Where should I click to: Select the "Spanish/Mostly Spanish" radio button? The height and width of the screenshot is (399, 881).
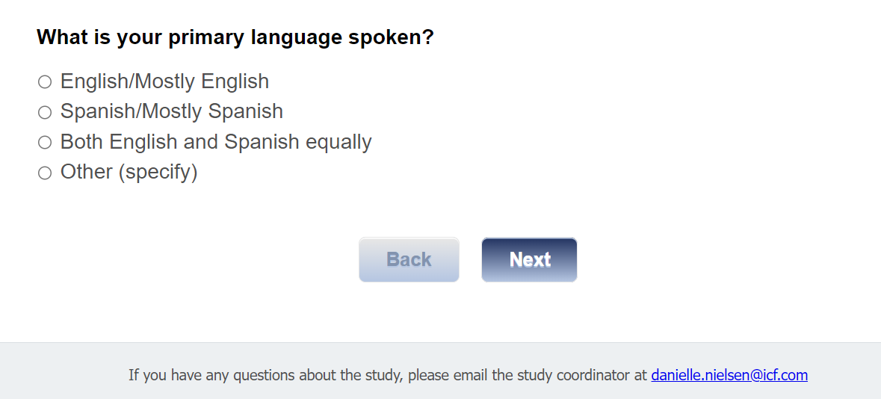[x=45, y=112]
